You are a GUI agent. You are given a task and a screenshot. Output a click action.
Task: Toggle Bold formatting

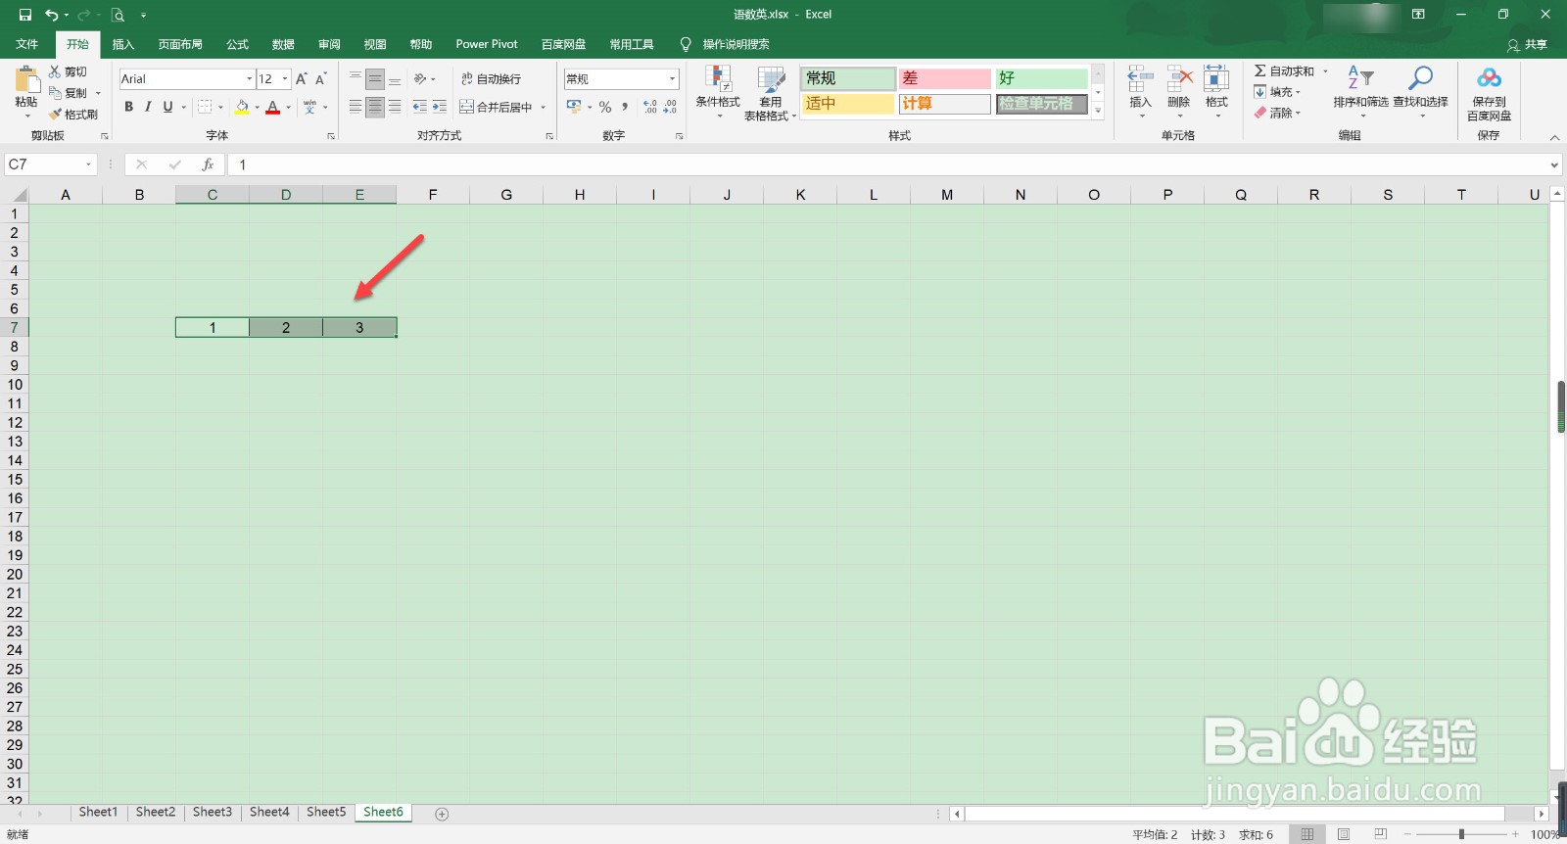pyautogui.click(x=128, y=107)
